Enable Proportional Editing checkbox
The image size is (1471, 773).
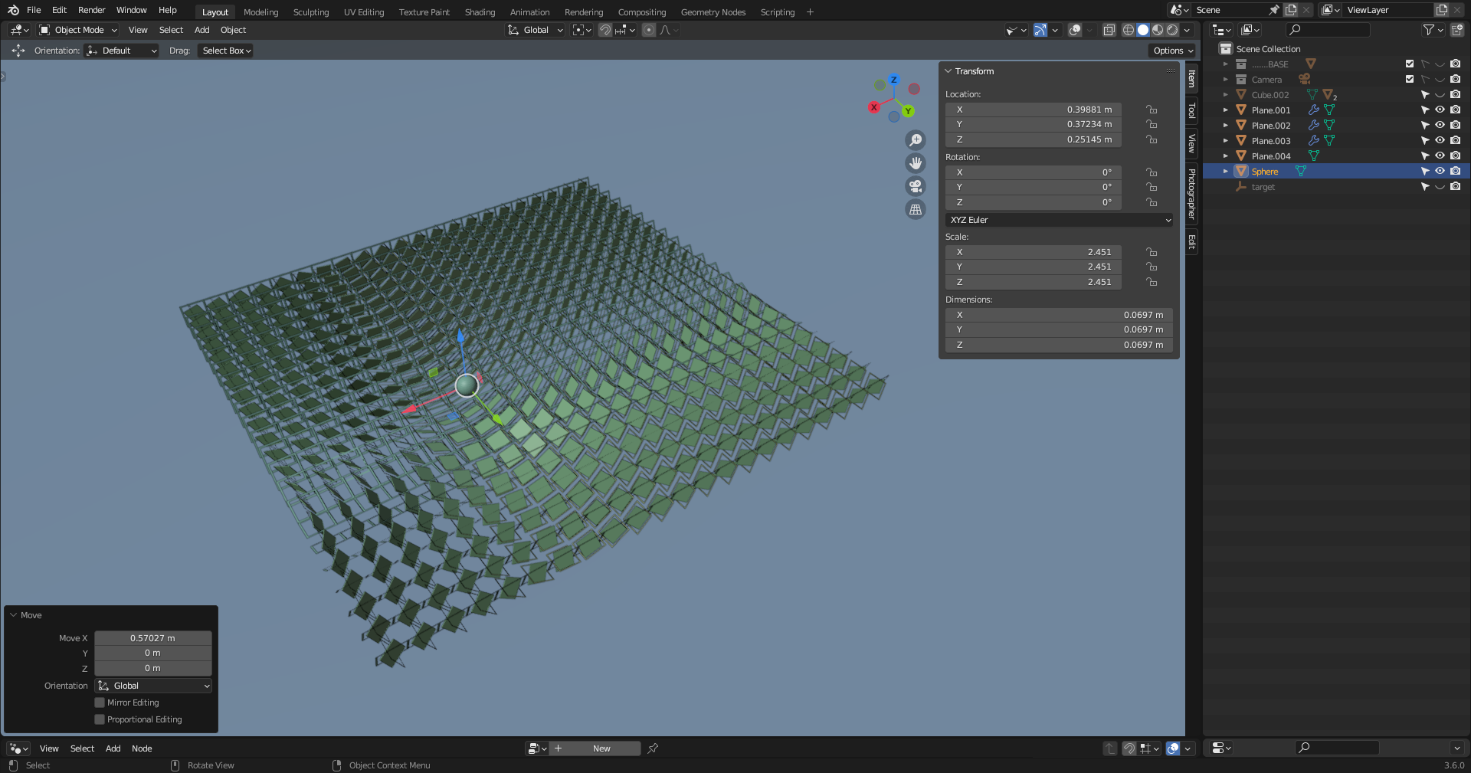pyautogui.click(x=100, y=719)
